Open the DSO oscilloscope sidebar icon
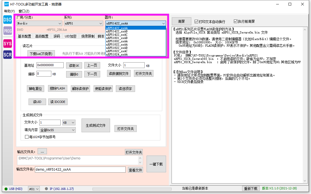The image size is (311, 194). [x=7, y=20]
